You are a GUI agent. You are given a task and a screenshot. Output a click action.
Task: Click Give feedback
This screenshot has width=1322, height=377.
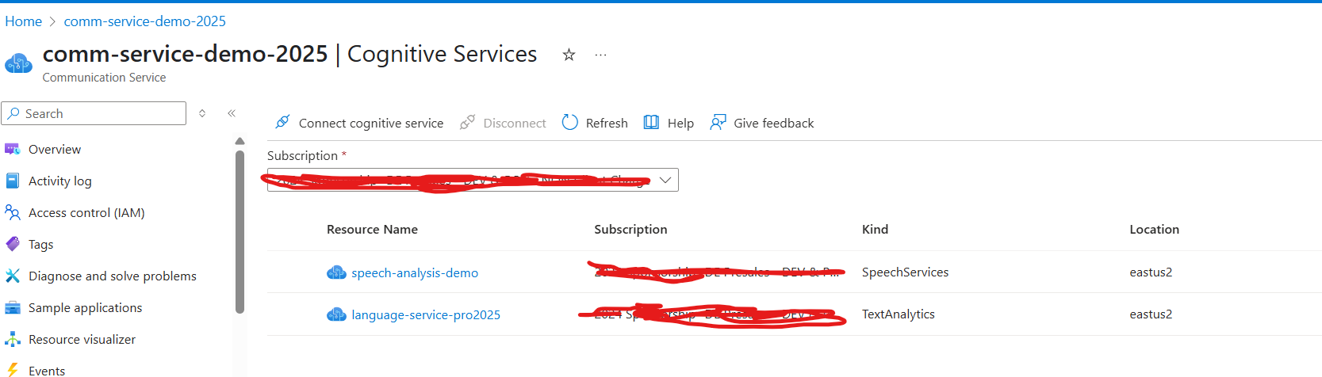point(762,123)
